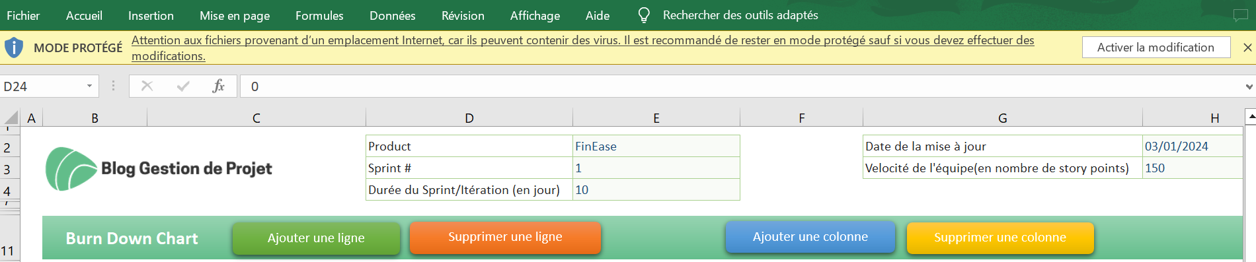Open the comments speech bubble icon
The width and height of the screenshot is (1256, 262).
coord(1241,15)
